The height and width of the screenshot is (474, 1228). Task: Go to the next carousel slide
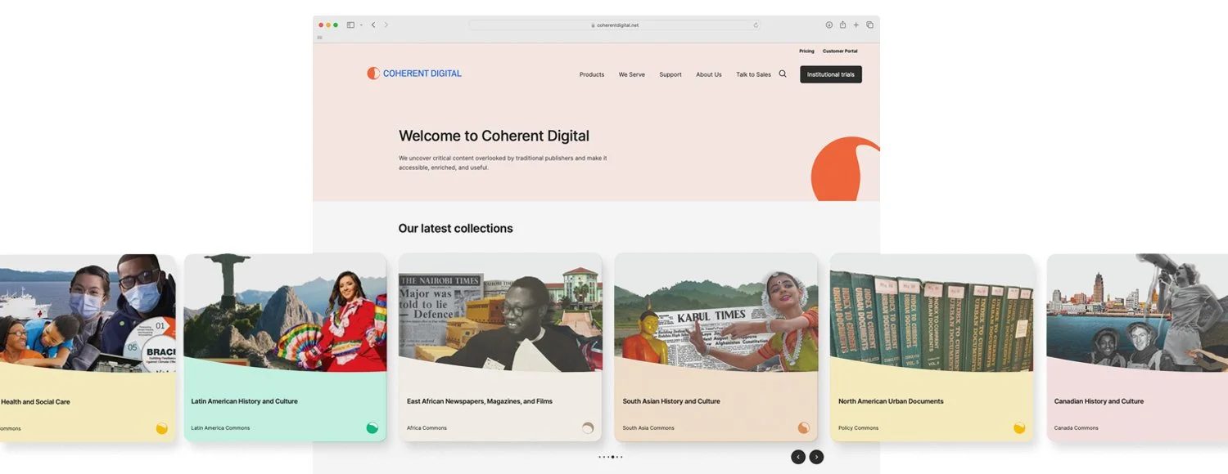coord(816,457)
